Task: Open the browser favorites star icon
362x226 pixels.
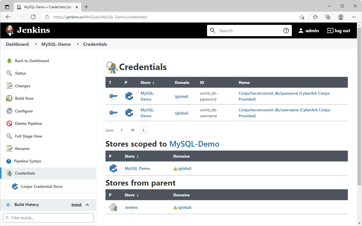Action: (315, 17)
